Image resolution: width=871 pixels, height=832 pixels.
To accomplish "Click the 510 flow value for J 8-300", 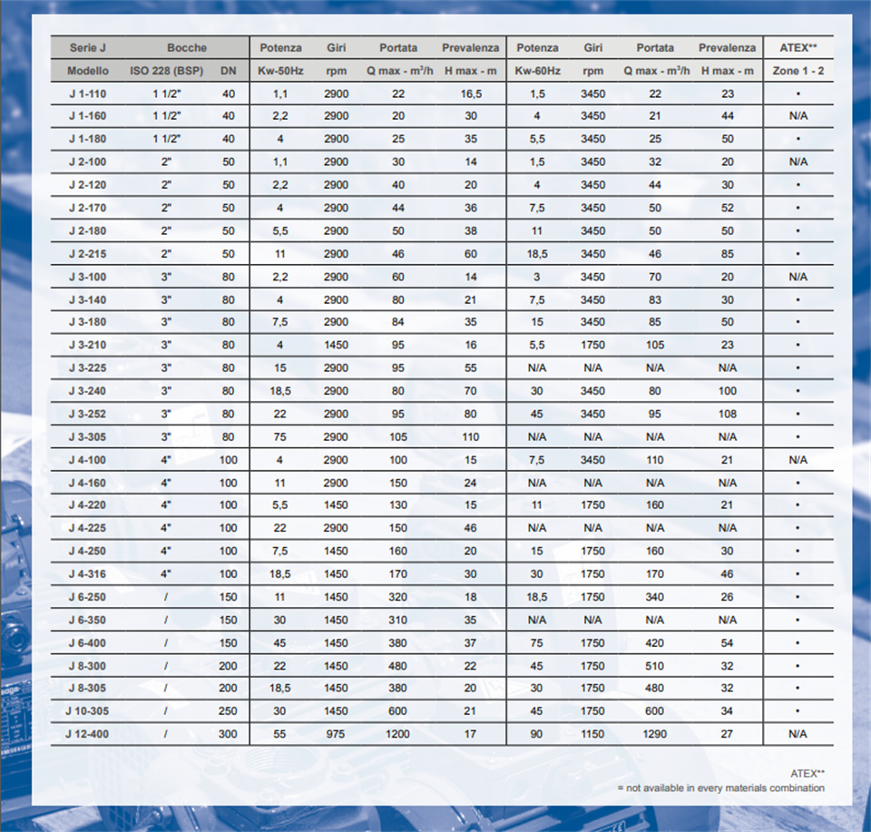I will [x=655, y=667].
